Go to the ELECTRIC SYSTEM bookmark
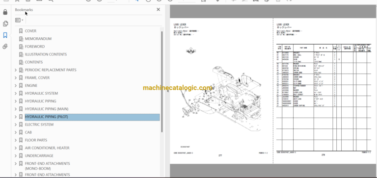 [x=39, y=125]
